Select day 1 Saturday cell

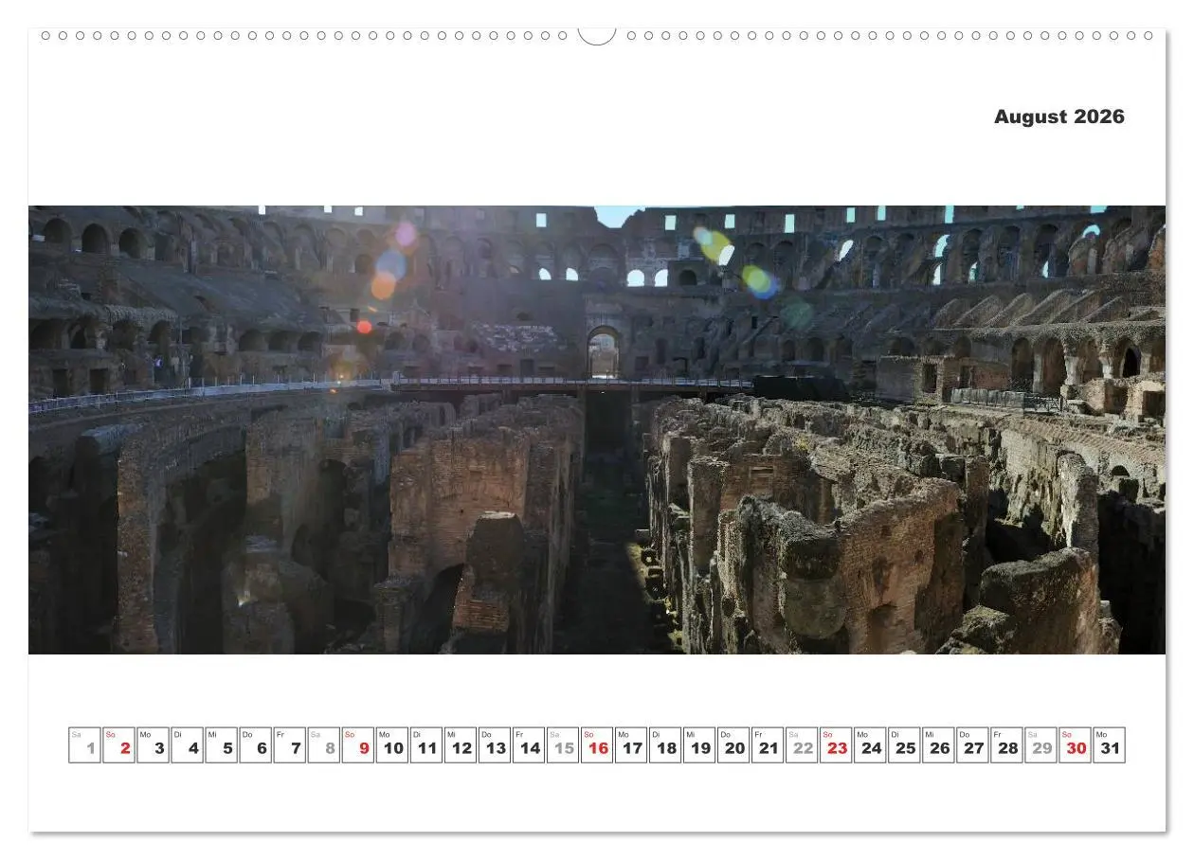point(84,744)
